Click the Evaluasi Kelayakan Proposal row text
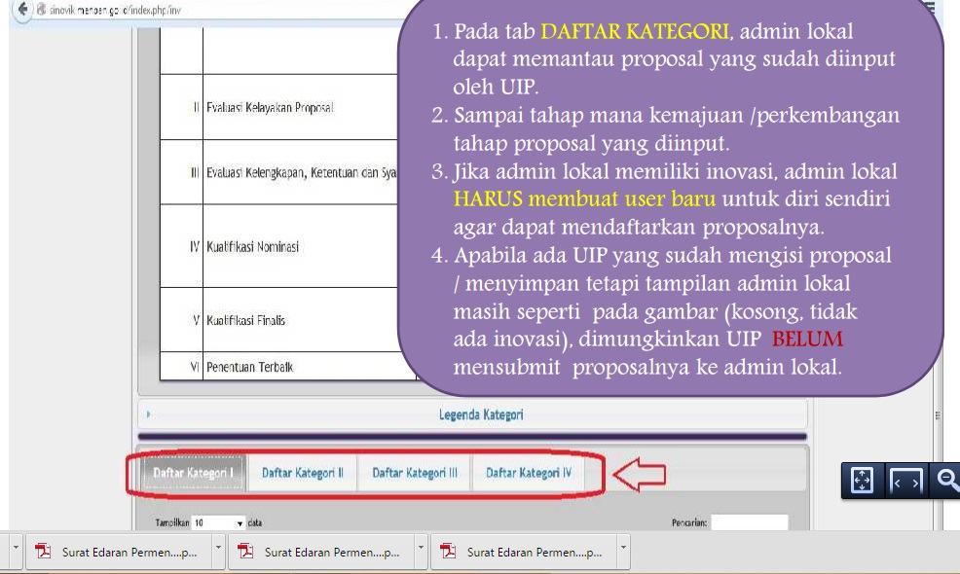960x574 pixels. pyautogui.click(x=270, y=108)
